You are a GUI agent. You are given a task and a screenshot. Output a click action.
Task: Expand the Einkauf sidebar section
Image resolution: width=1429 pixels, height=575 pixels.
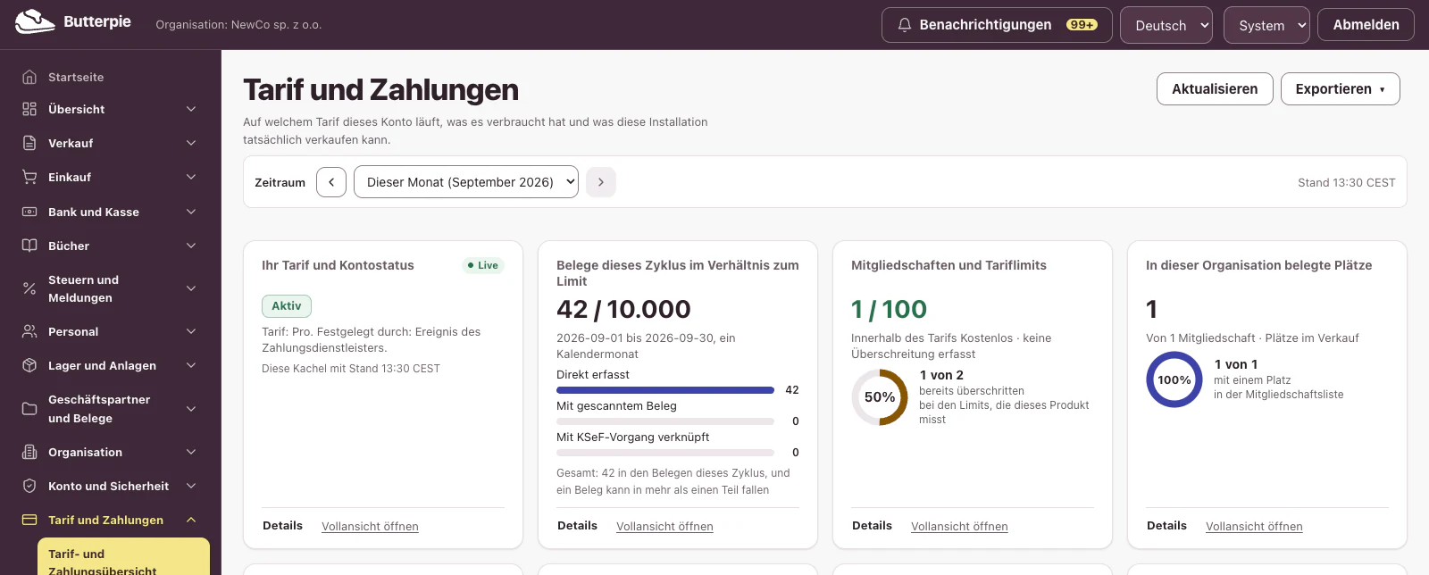click(191, 177)
